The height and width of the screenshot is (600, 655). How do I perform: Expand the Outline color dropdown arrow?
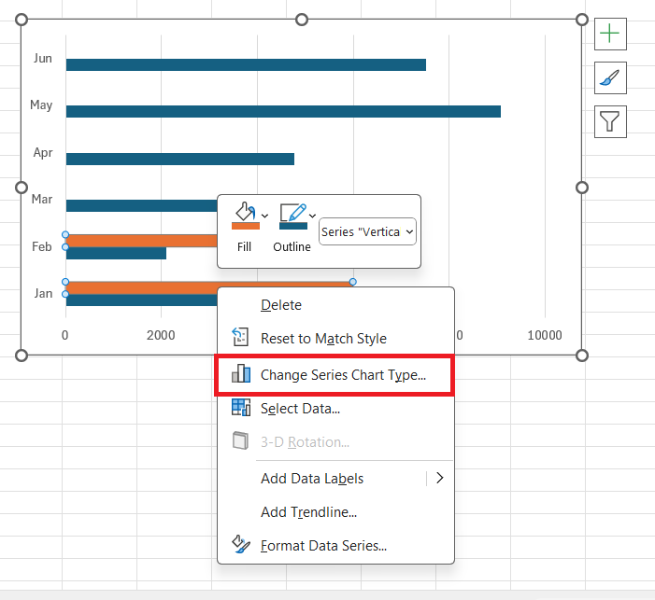[x=312, y=216]
